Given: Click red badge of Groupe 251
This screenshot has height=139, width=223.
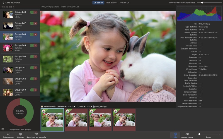Looking at the screenshot, I should tap(35, 68).
